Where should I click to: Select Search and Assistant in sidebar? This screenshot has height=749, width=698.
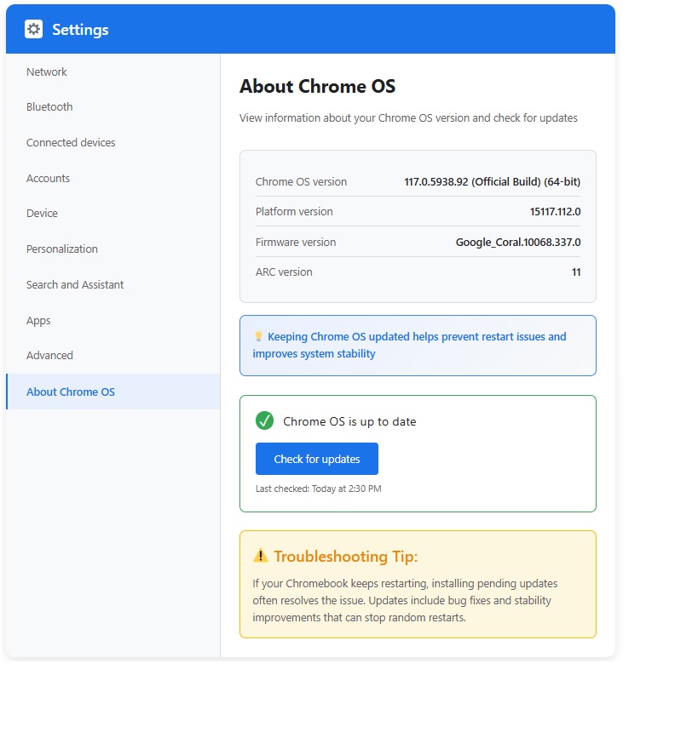(x=113, y=284)
